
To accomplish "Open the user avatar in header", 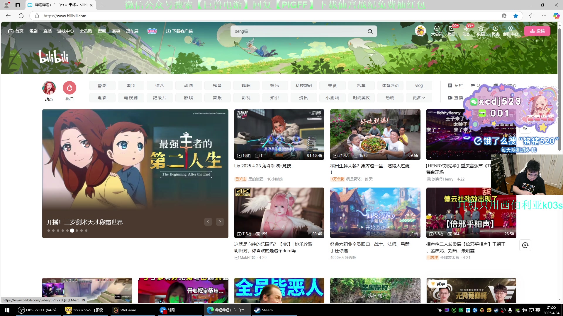I will pyautogui.click(x=420, y=30).
